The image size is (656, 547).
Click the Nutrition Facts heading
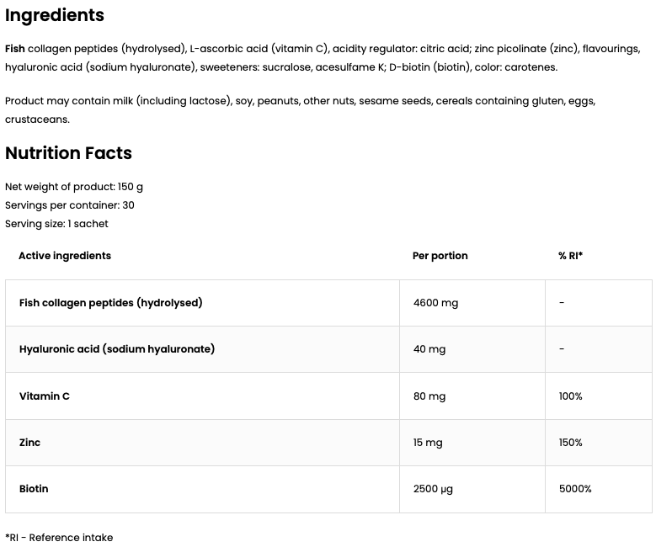pyautogui.click(x=68, y=153)
